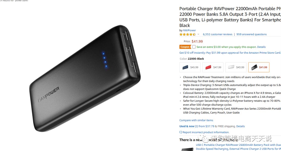Click the orange Coupon badge
This screenshot has width=281, height=151.
[185, 47]
